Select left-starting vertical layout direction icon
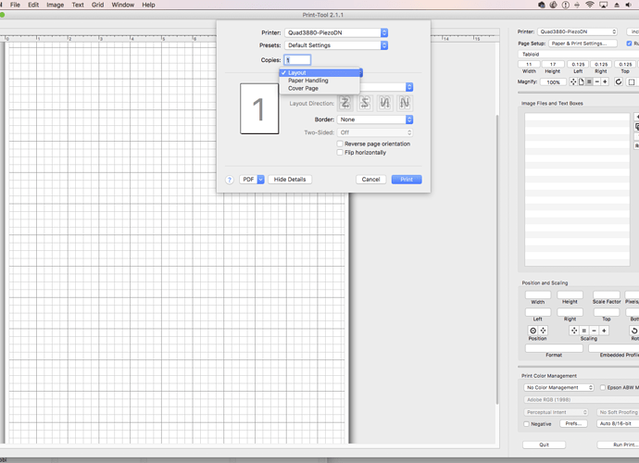The image size is (639, 463). pyautogui.click(x=384, y=103)
